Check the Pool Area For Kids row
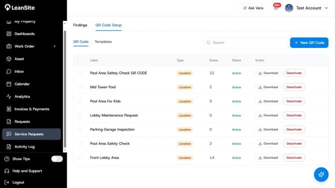The image size is (335, 188). point(79,101)
